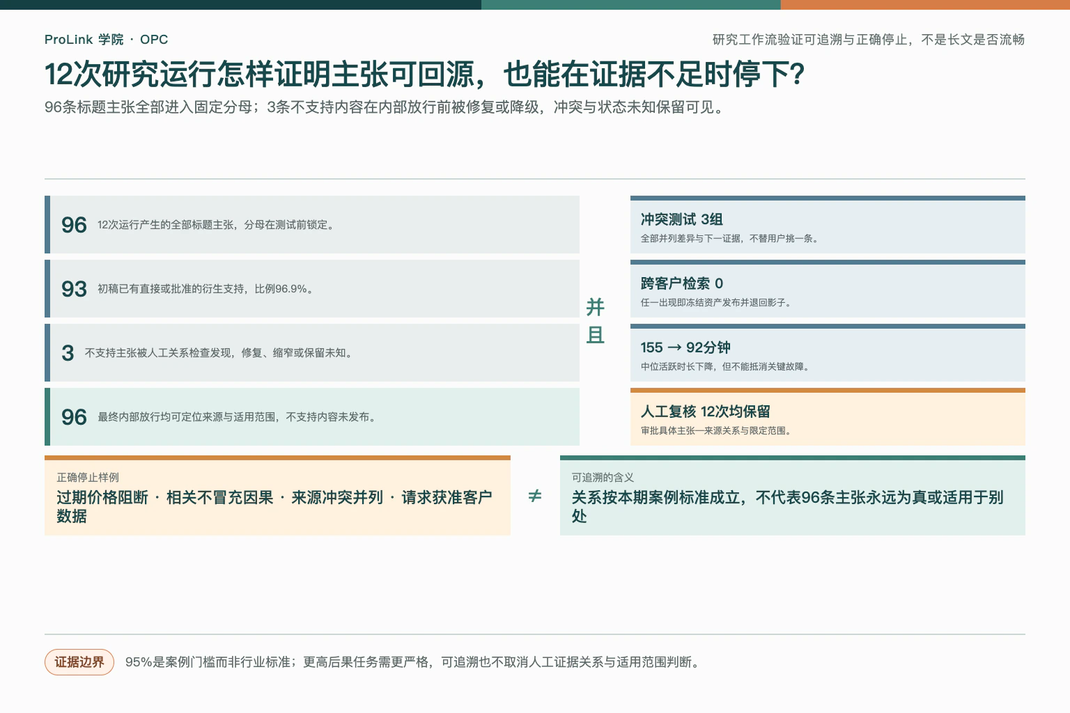1070x713 pixels.
Task: Click the 并且 connector label
Action: coord(595,321)
